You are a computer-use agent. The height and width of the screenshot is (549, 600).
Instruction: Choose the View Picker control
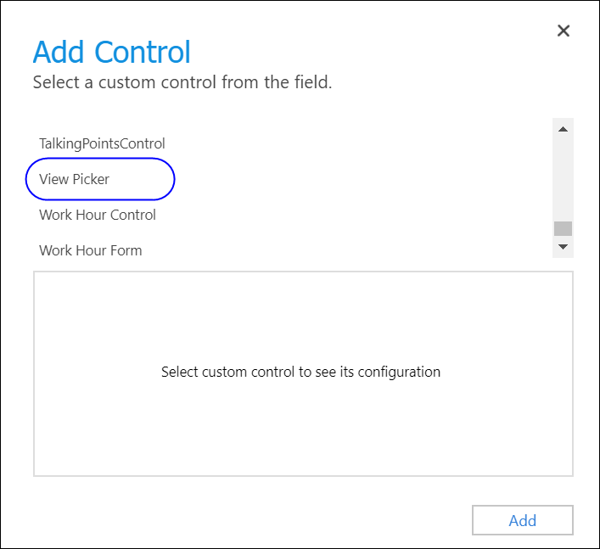[x=75, y=179]
